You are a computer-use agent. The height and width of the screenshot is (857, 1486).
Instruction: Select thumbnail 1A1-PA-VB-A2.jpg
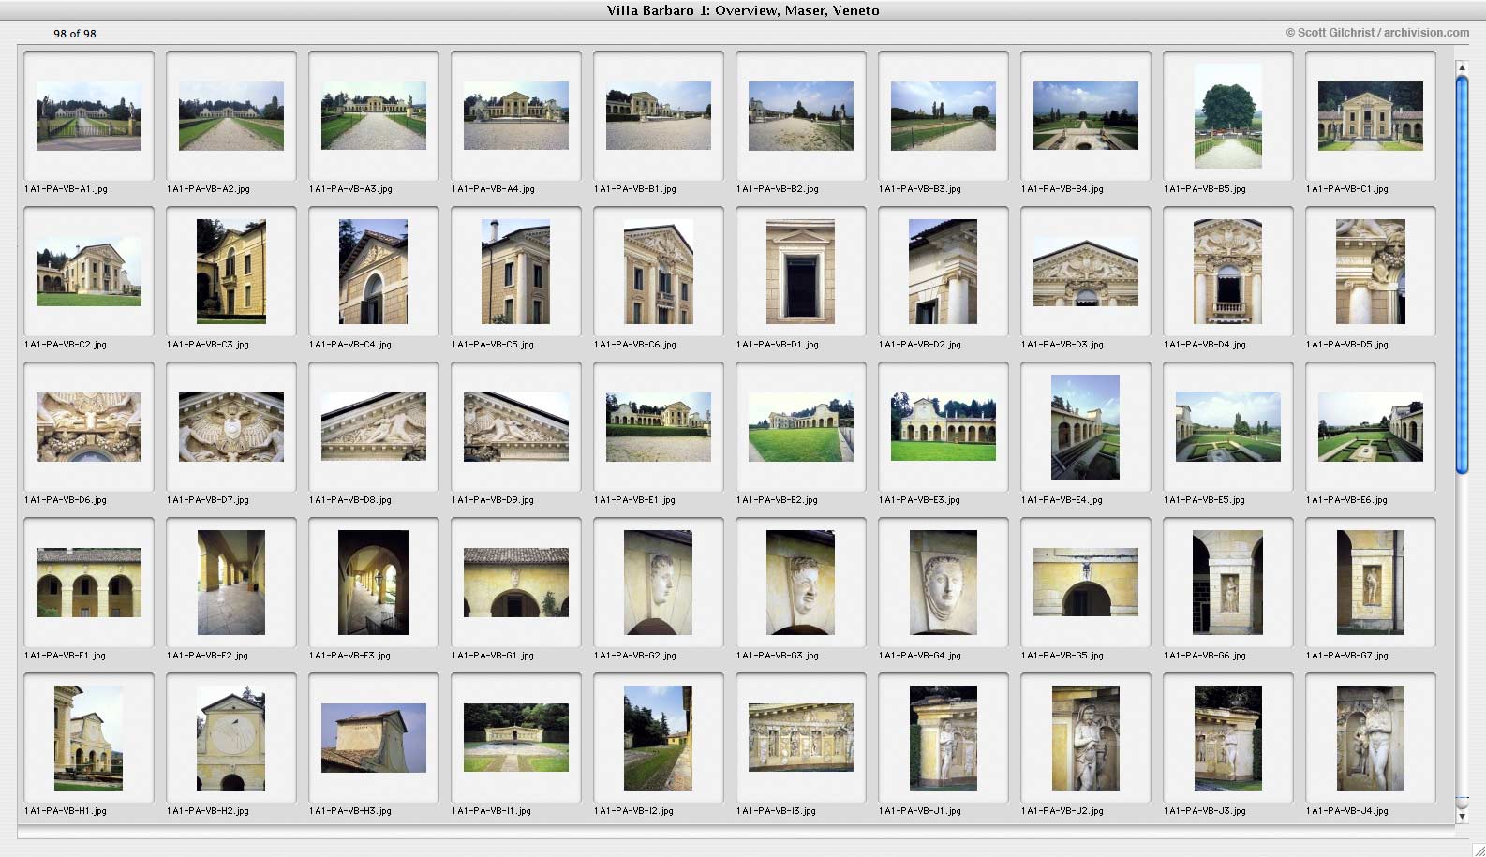pos(231,116)
